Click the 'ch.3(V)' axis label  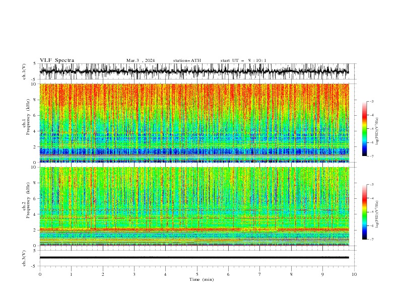(x=24, y=258)
